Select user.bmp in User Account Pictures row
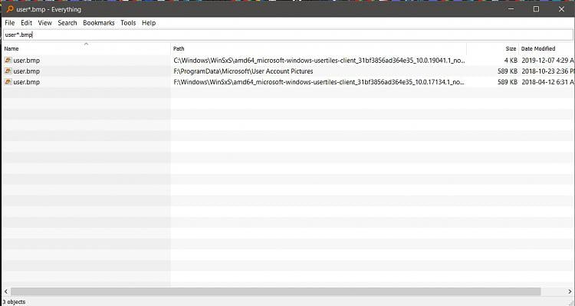This screenshot has width=575, height=306. tap(26, 71)
